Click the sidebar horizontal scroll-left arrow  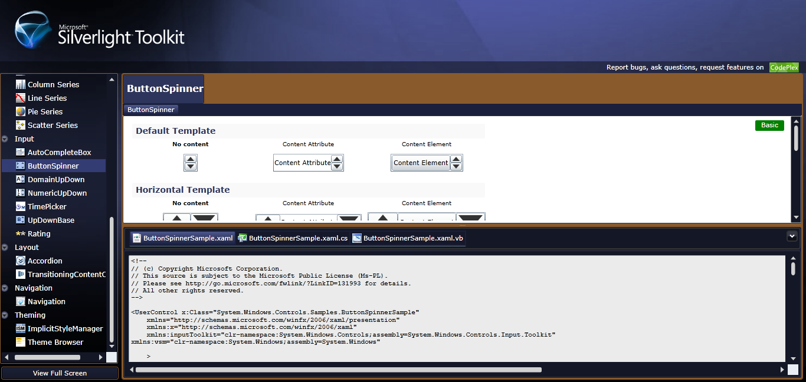click(x=7, y=357)
